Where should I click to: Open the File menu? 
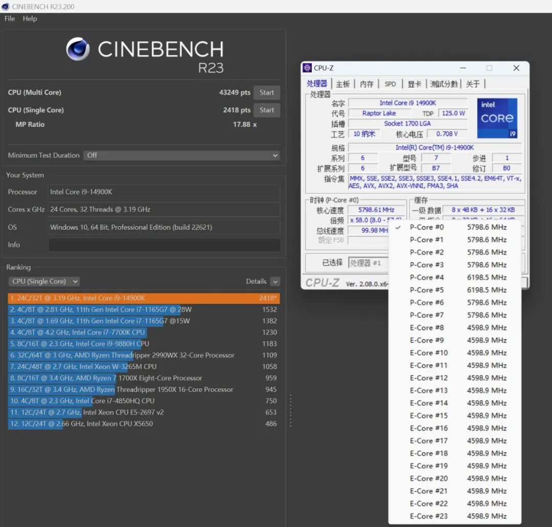(x=10, y=18)
